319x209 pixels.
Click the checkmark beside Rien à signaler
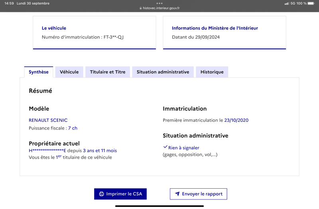[x=165, y=147]
